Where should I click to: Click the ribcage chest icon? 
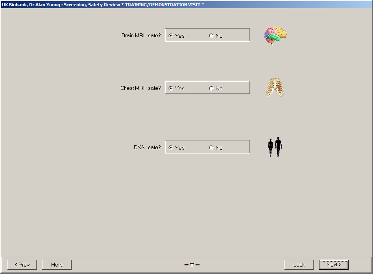pyautogui.click(x=275, y=88)
